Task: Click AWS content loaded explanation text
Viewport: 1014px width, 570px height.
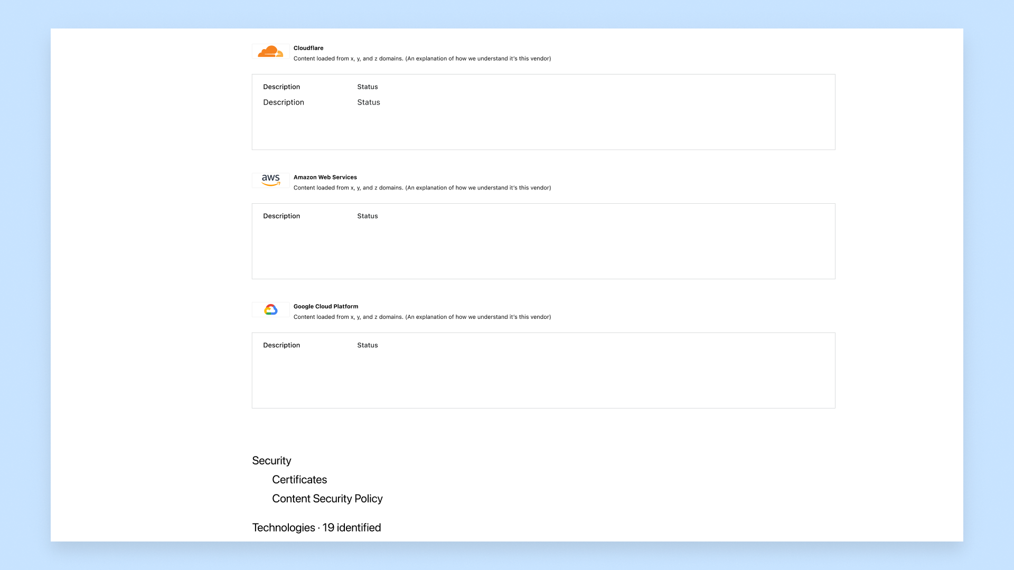Action: 421,188
